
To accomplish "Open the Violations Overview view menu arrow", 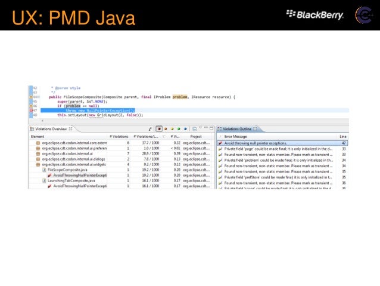I will [200, 127].
